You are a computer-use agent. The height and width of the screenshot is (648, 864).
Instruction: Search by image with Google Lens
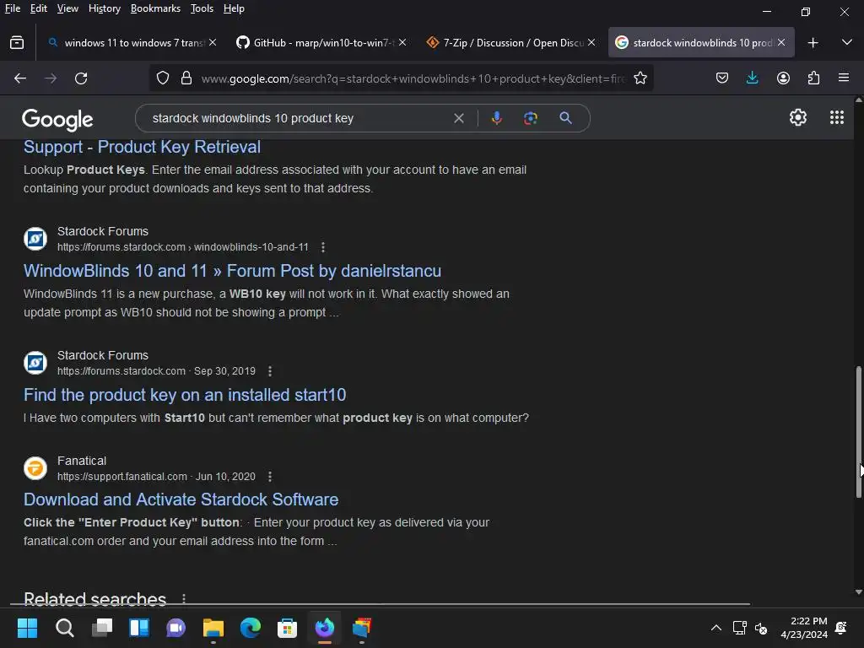click(530, 118)
